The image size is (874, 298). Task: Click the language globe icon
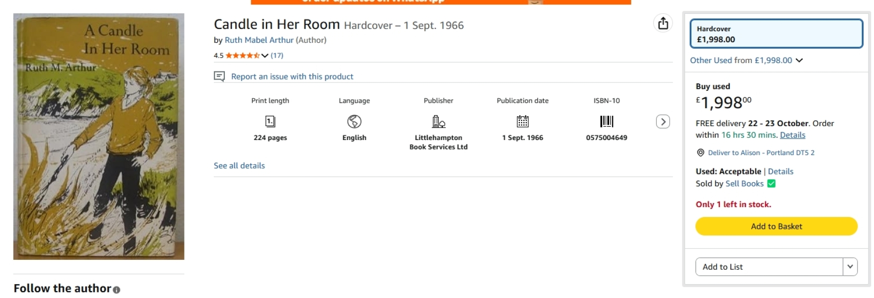point(354,122)
